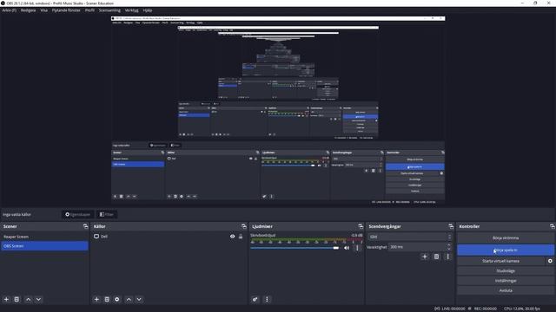Undock the Scener panel
Viewport: 556px width, 312px height.
click(x=85, y=226)
